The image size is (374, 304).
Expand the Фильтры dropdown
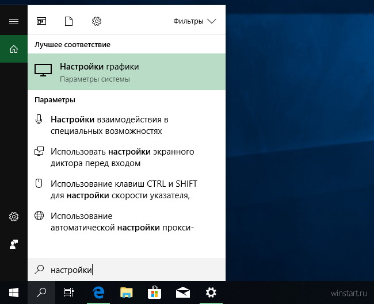point(194,21)
